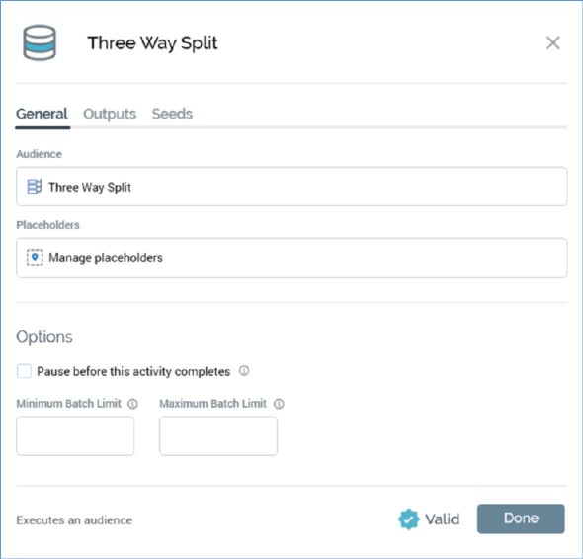The height and width of the screenshot is (559, 583).
Task: Click the Valid status label
Action: [442, 519]
